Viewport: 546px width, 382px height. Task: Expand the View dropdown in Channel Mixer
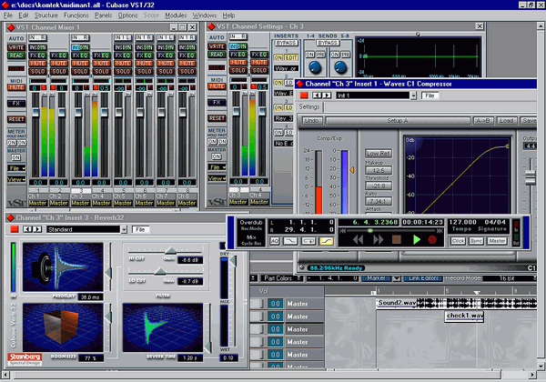pos(15,179)
